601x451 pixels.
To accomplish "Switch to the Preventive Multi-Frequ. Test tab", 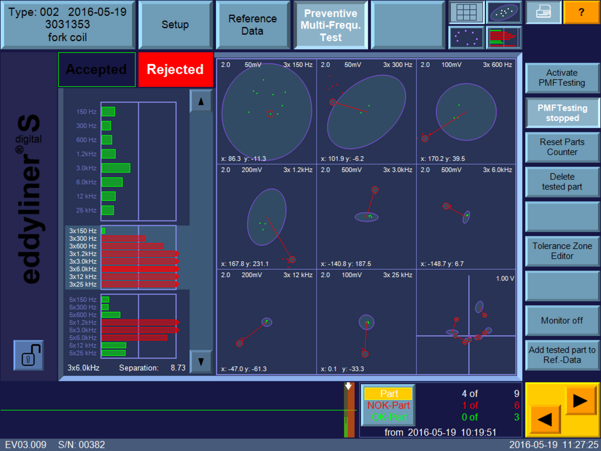I will (x=331, y=24).
